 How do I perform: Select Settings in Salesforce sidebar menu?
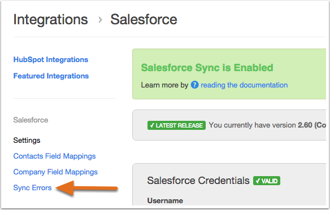click(x=27, y=140)
